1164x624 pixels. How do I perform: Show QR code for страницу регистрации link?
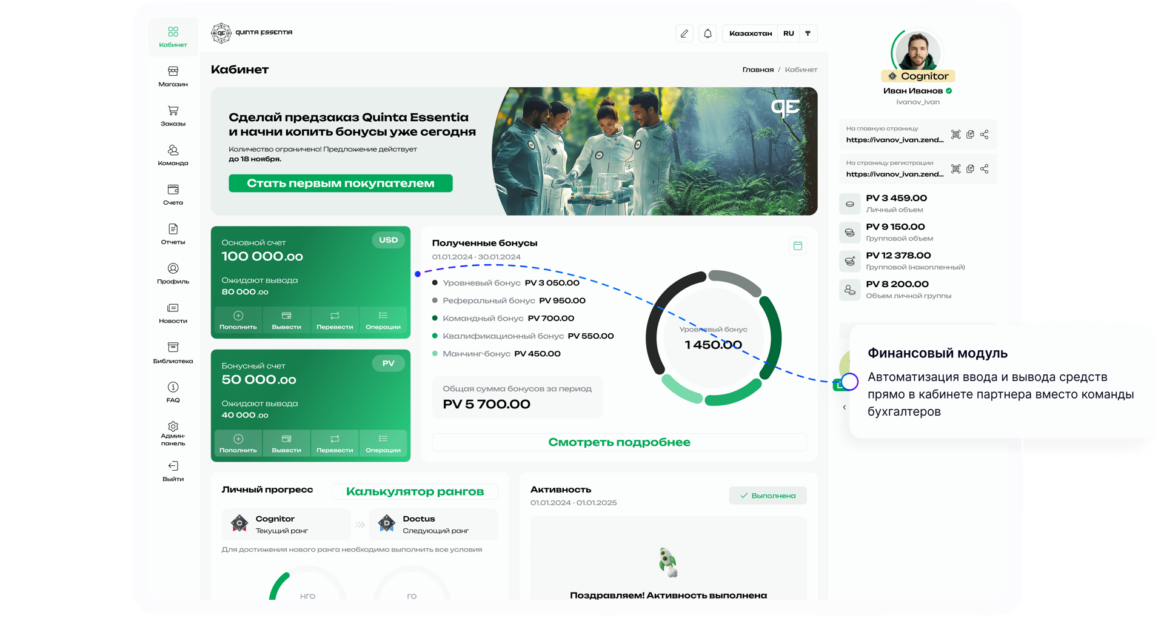955,169
